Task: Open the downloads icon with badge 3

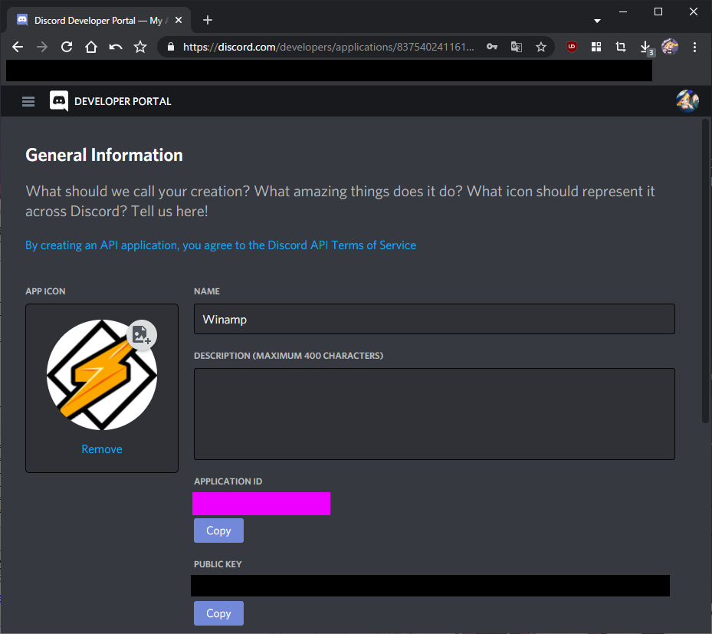Action: click(x=645, y=48)
